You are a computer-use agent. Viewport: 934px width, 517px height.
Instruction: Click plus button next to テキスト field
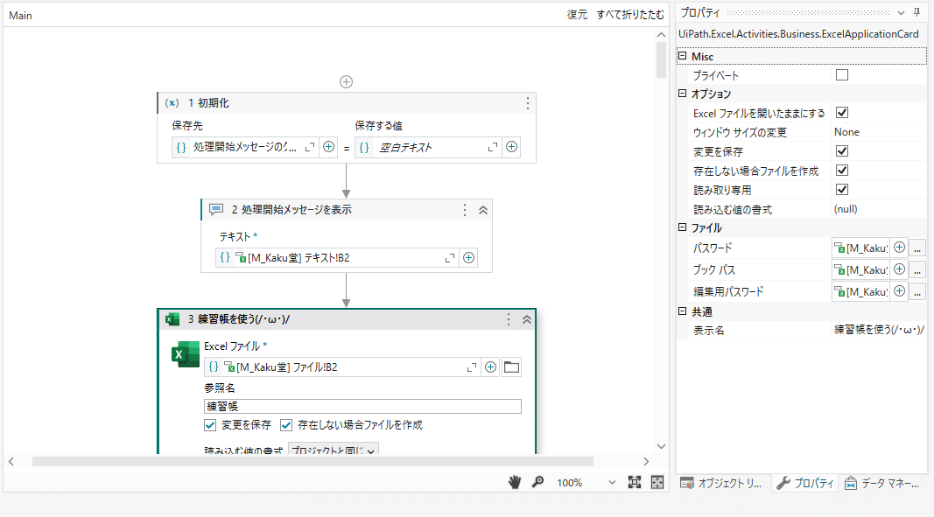tap(469, 257)
